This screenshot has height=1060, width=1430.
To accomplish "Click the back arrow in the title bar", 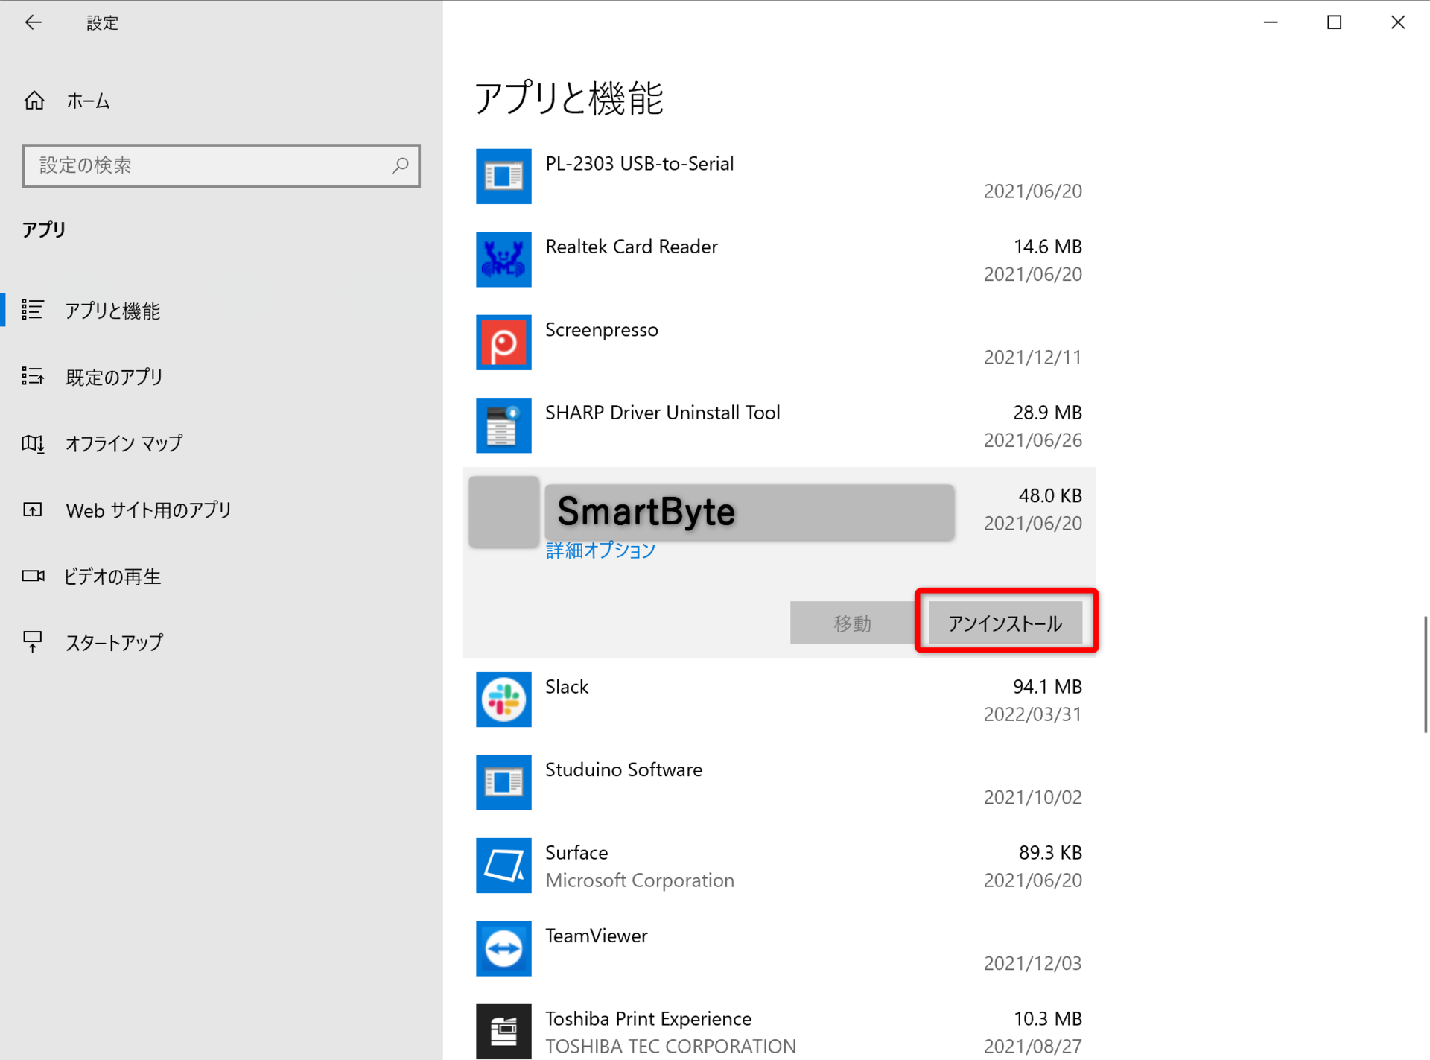I will click(x=33, y=22).
